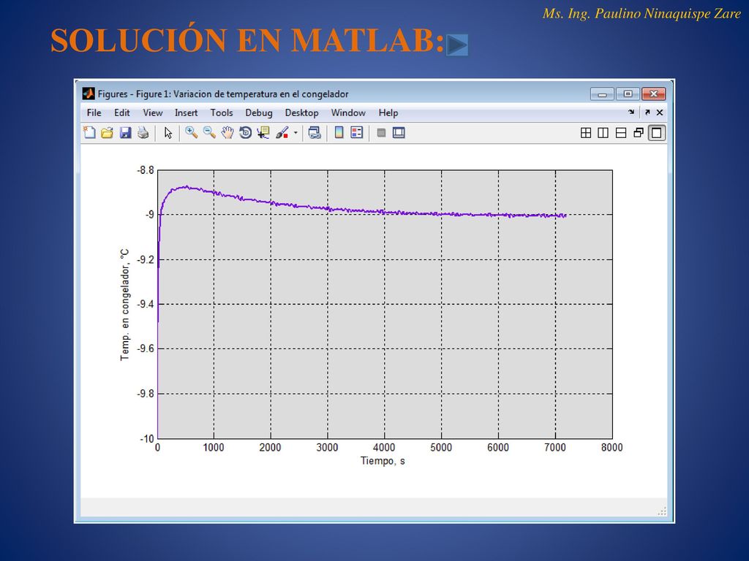Image resolution: width=749 pixels, height=561 pixels.
Task: Click the author name 'Ms. Ing. Paulino Ninaquispe Zare'
Action: pyautogui.click(x=641, y=13)
